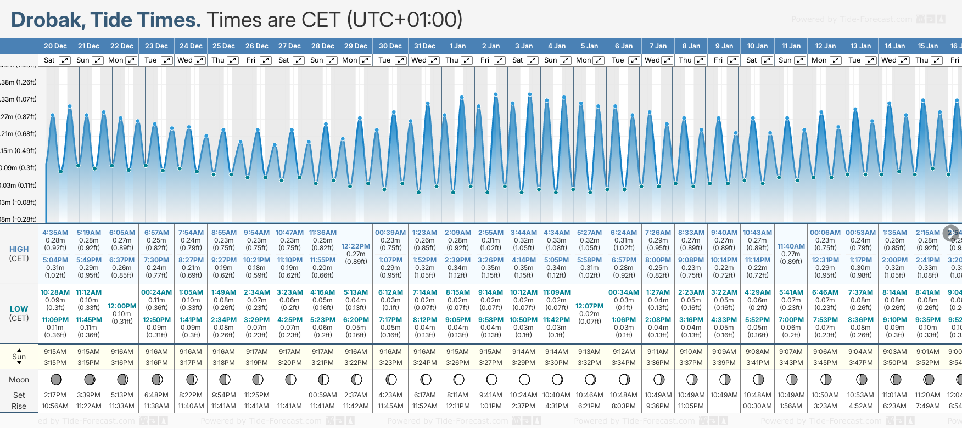Expand the Thu 25 Dec day view

pos(233,60)
